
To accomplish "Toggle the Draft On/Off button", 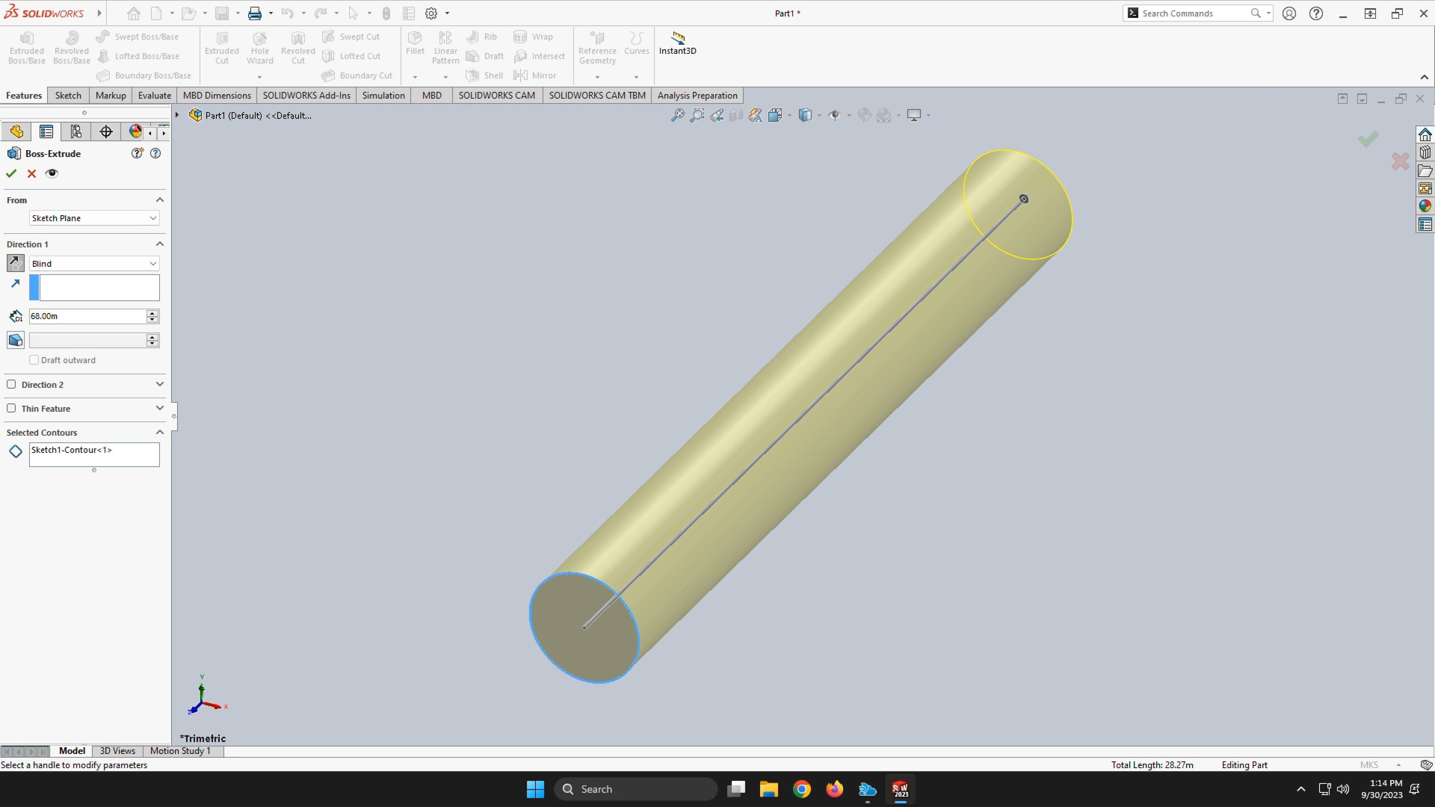I will click(16, 340).
